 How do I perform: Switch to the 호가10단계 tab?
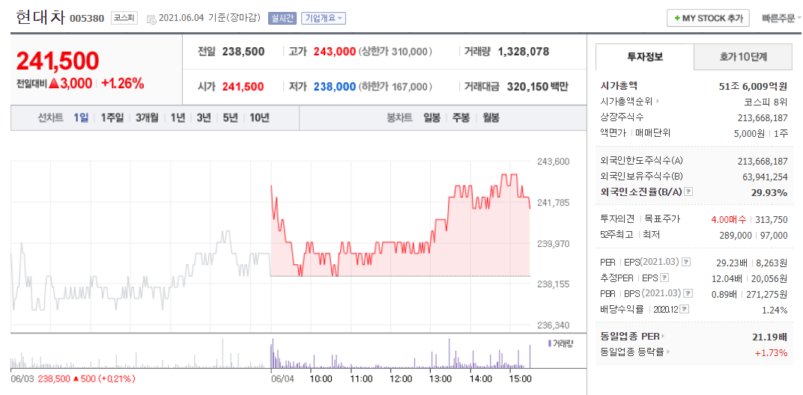click(743, 58)
